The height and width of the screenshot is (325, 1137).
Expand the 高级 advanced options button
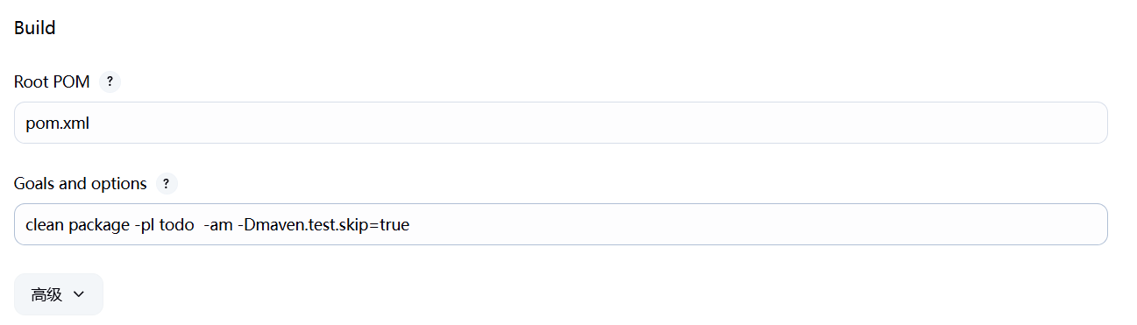coord(59,294)
